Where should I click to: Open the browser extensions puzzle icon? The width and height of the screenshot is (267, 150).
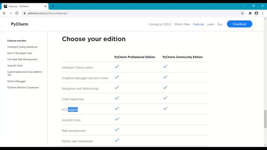[250, 13]
